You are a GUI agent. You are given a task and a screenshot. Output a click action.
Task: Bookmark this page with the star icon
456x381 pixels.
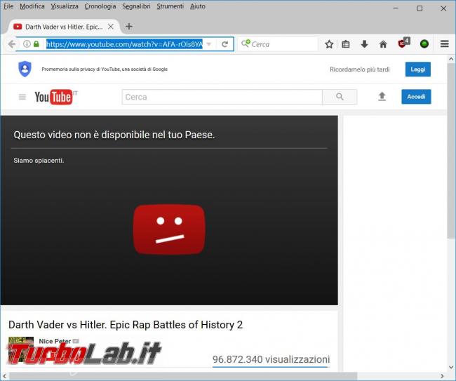(329, 44)
